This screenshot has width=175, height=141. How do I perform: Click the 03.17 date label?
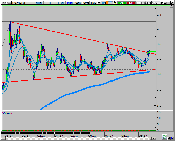coord(41,136)
